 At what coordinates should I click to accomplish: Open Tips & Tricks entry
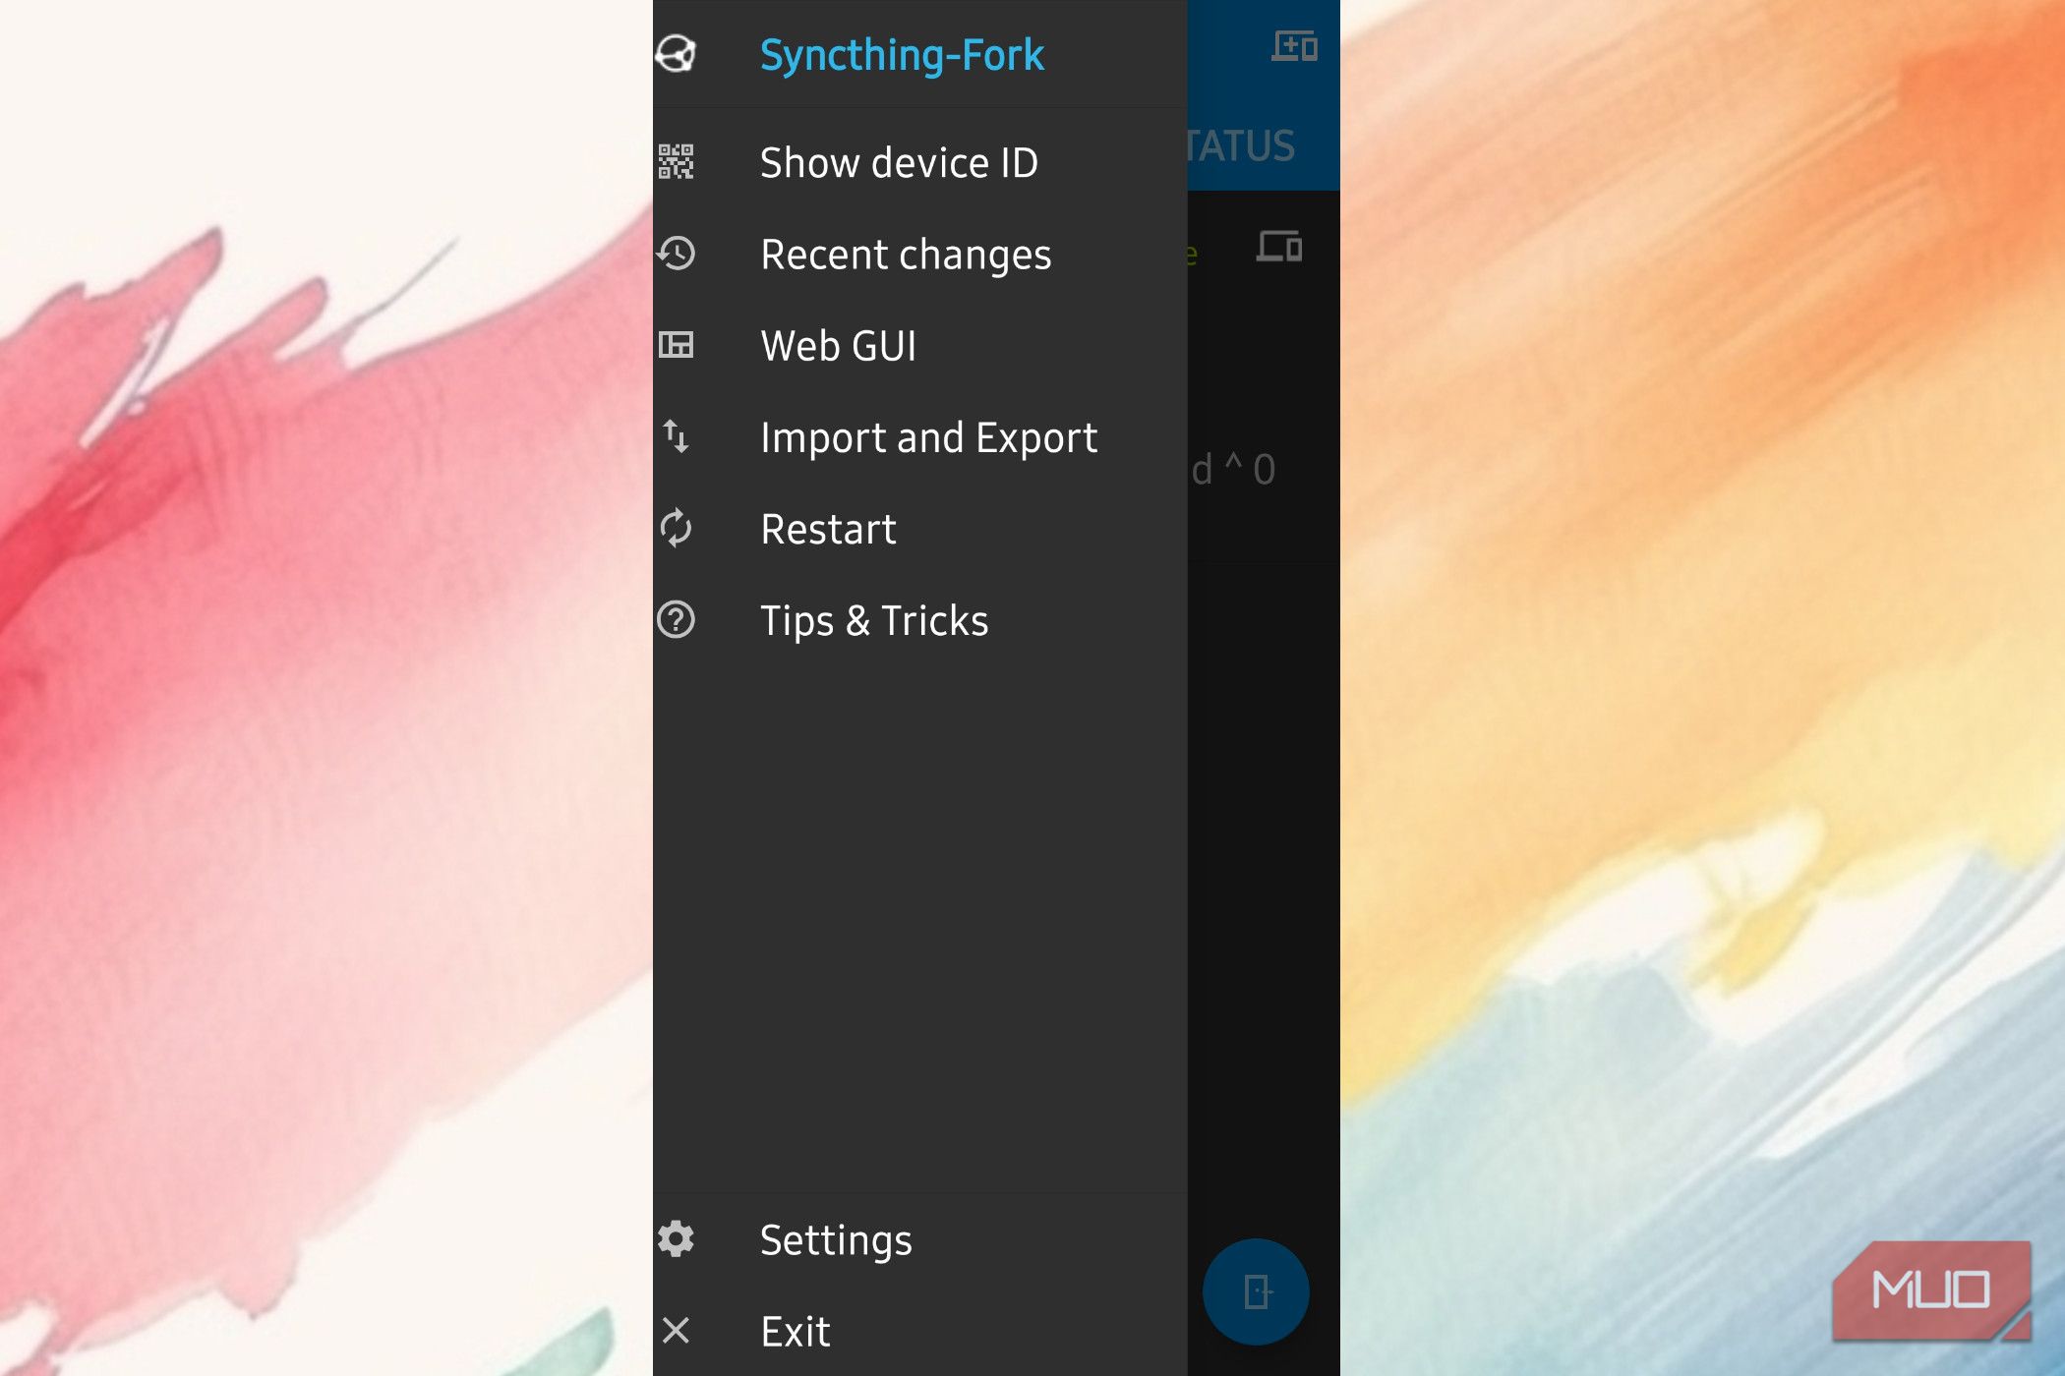920,619
